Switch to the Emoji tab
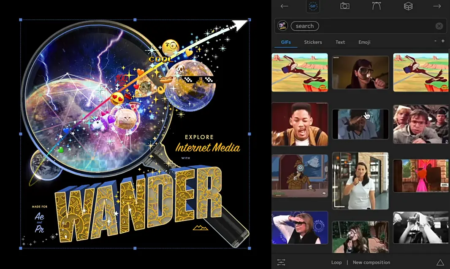The height and width of the screenshot is (269, 450). click(364, 42)
